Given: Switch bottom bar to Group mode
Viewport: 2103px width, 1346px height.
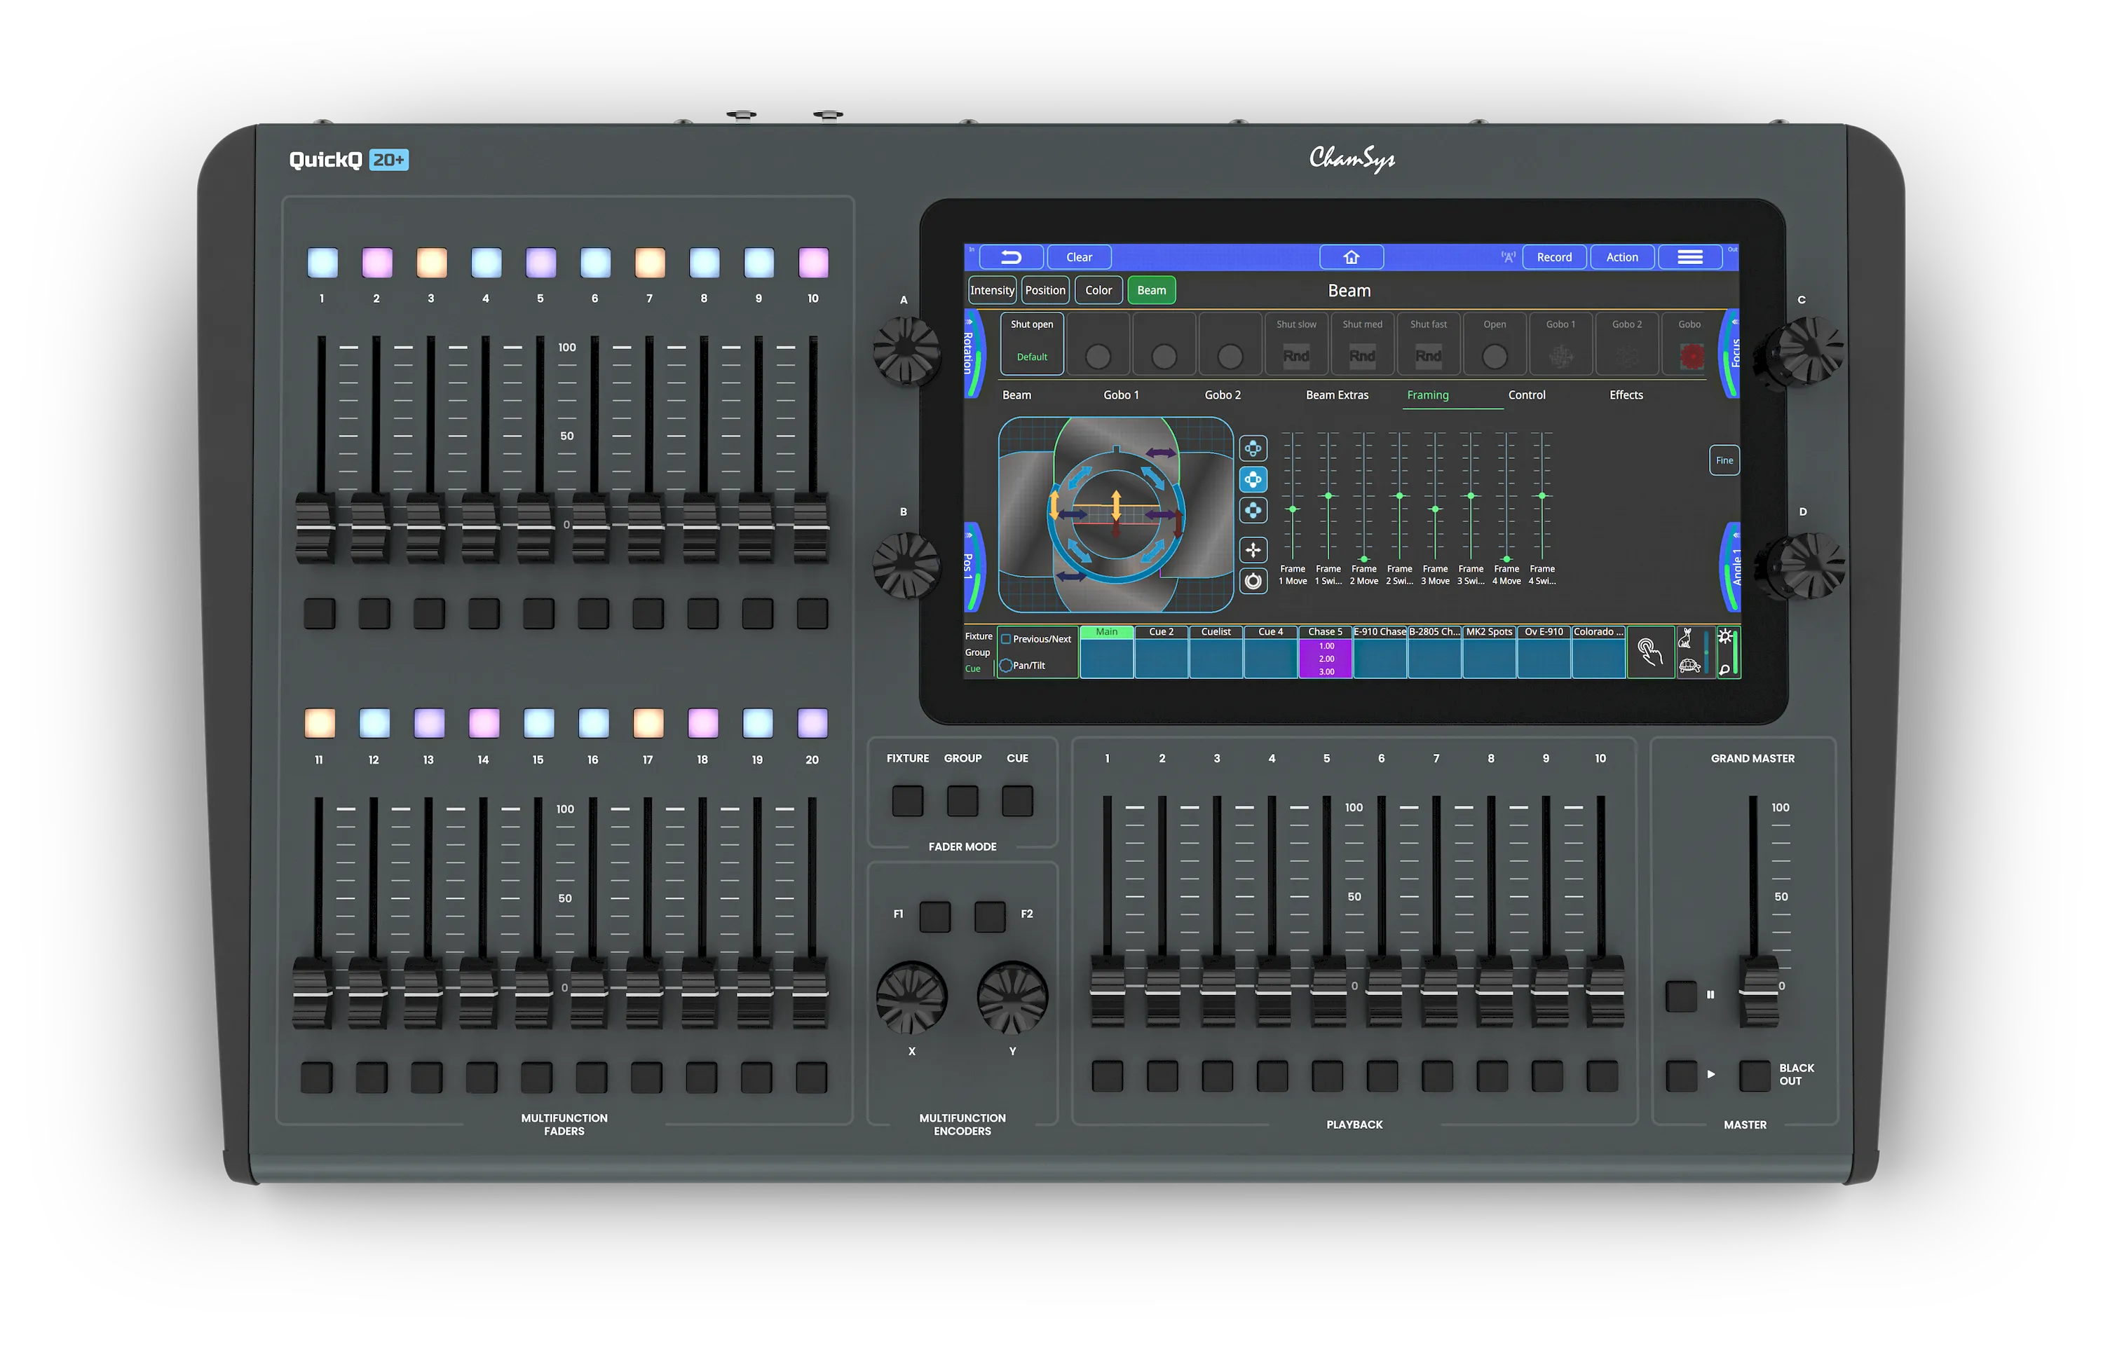Looking at the screenshot, I should pos(976,652).
